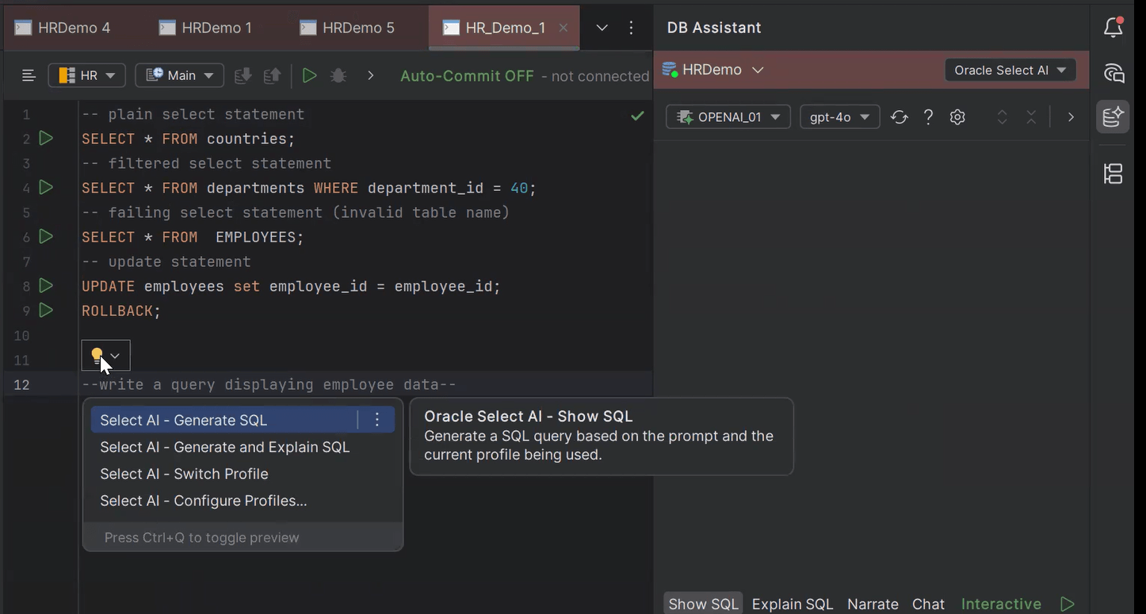Open the gpt-4o model dropdown
Image resolution: width=1146 pixels, height=614 pixels.
click(x=839, y=116)
